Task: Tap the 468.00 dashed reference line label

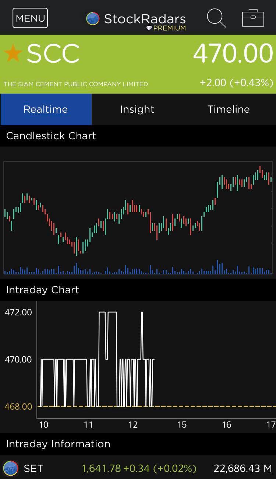Action: pyautogui.click(x=18, y=406)
